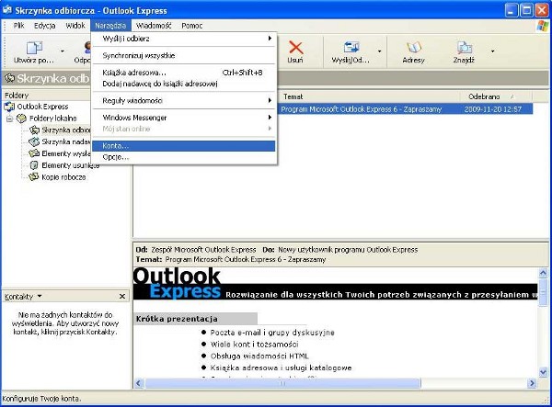Choose the highlighted Konta menu entry
Viewport: 552px width, 407px height.
tap(183, 146)
